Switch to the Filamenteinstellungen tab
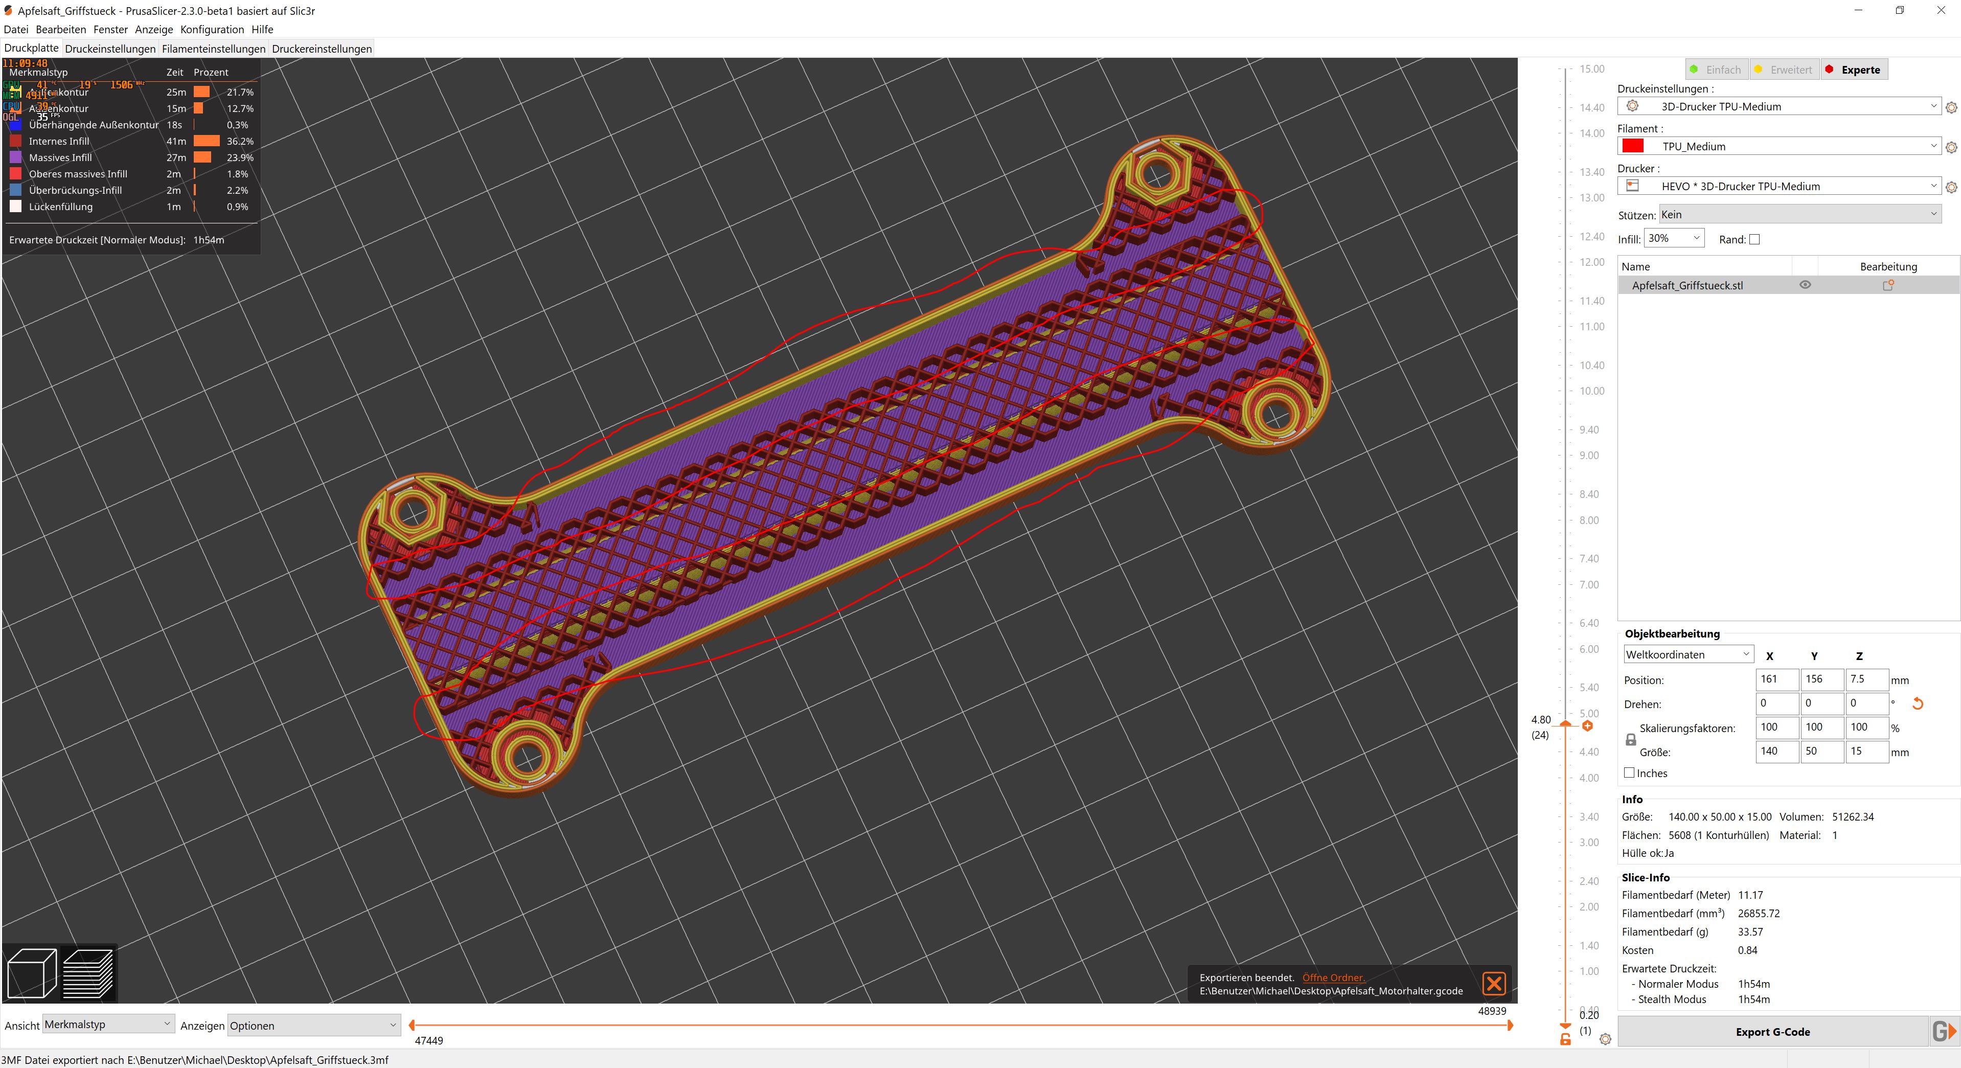1961x1068 pixels. tap(214, 49)
